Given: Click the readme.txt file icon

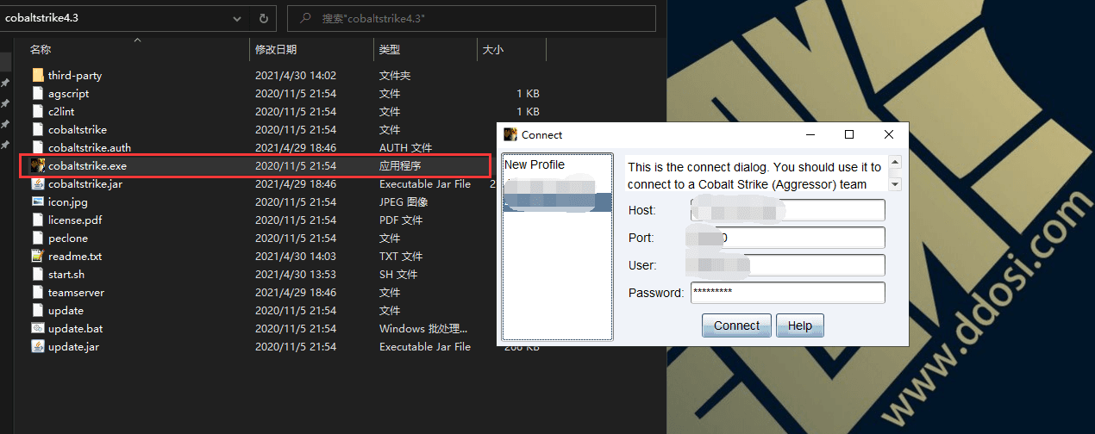Looking at the screenshot, I should click(37, 256).
